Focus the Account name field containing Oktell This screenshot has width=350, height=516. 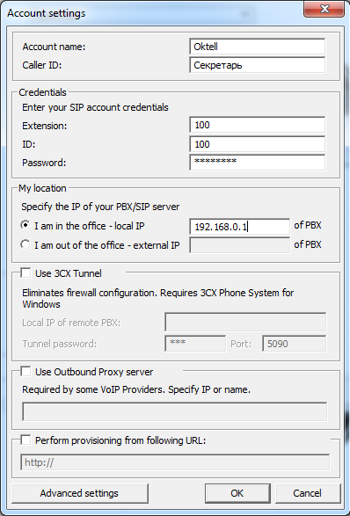257,47
